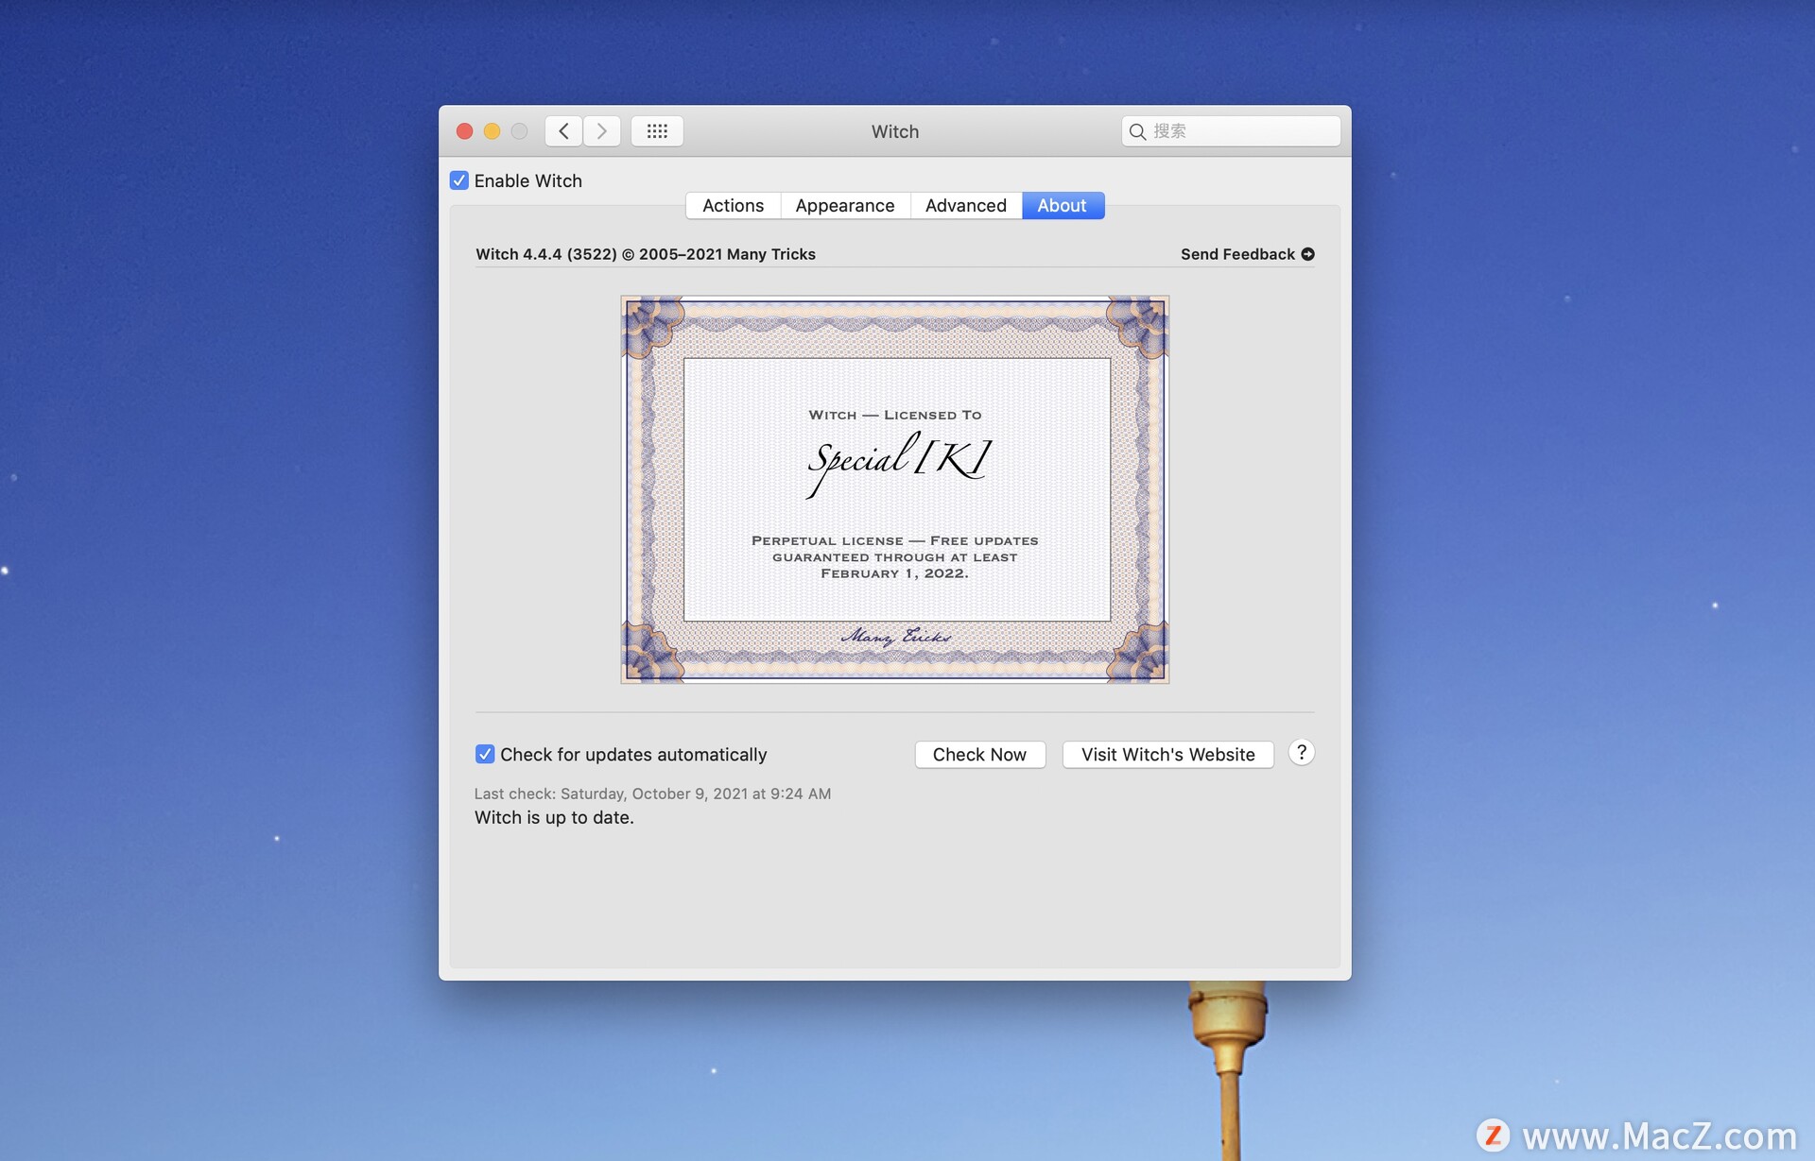Click the magnifier icon in search field
Screen dimensions: 1815x1161
point(1137,131)
